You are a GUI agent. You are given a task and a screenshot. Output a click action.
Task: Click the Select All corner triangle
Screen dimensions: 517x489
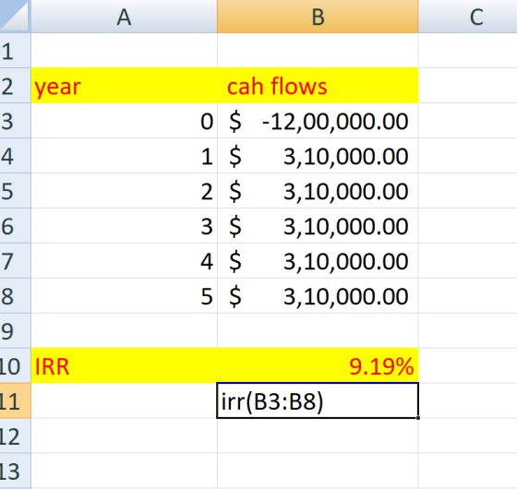(x=15, y=17)
